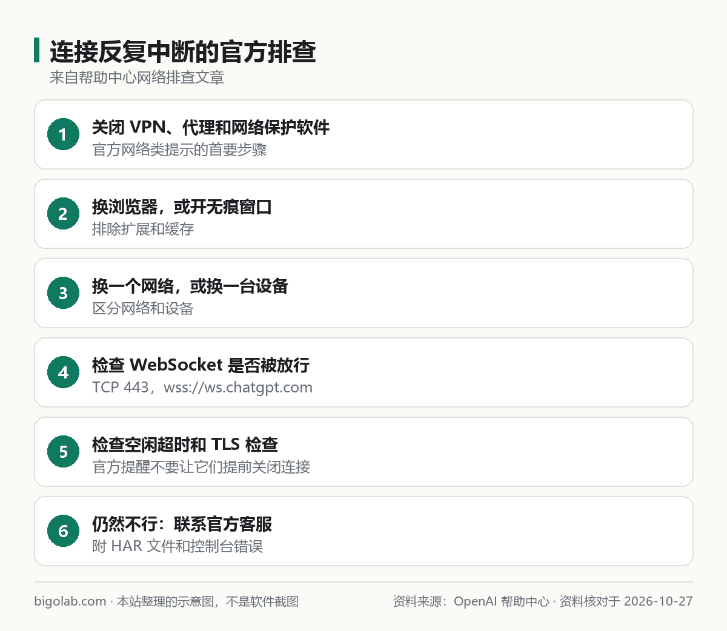Click step title 换一个网络，或换一台设备
This screenshot has width=727, height=631.
coord(190,286)
